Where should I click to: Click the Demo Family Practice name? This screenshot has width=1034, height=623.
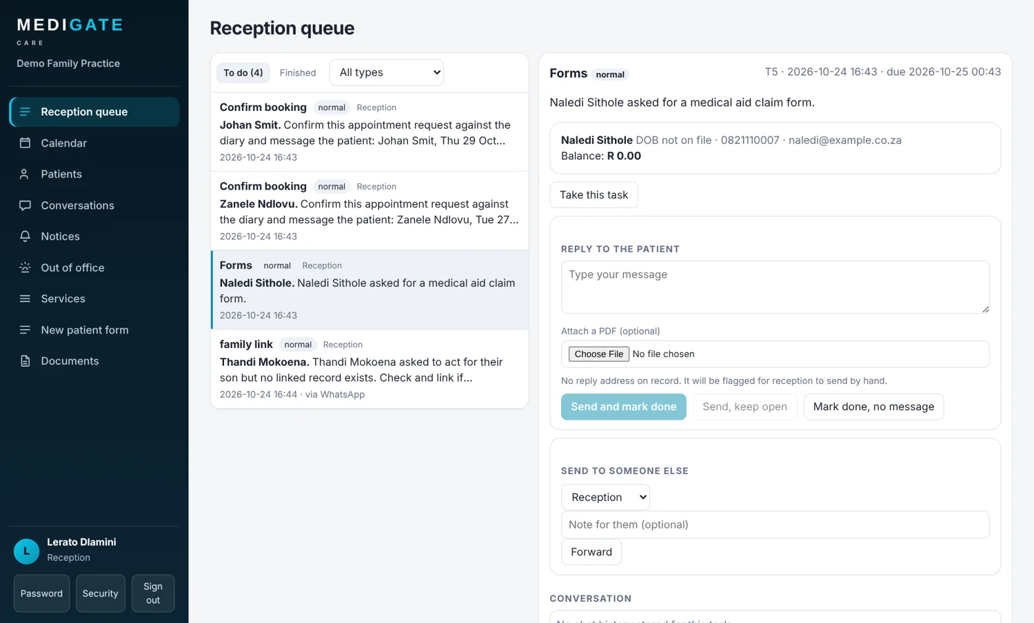click(68, 63)
